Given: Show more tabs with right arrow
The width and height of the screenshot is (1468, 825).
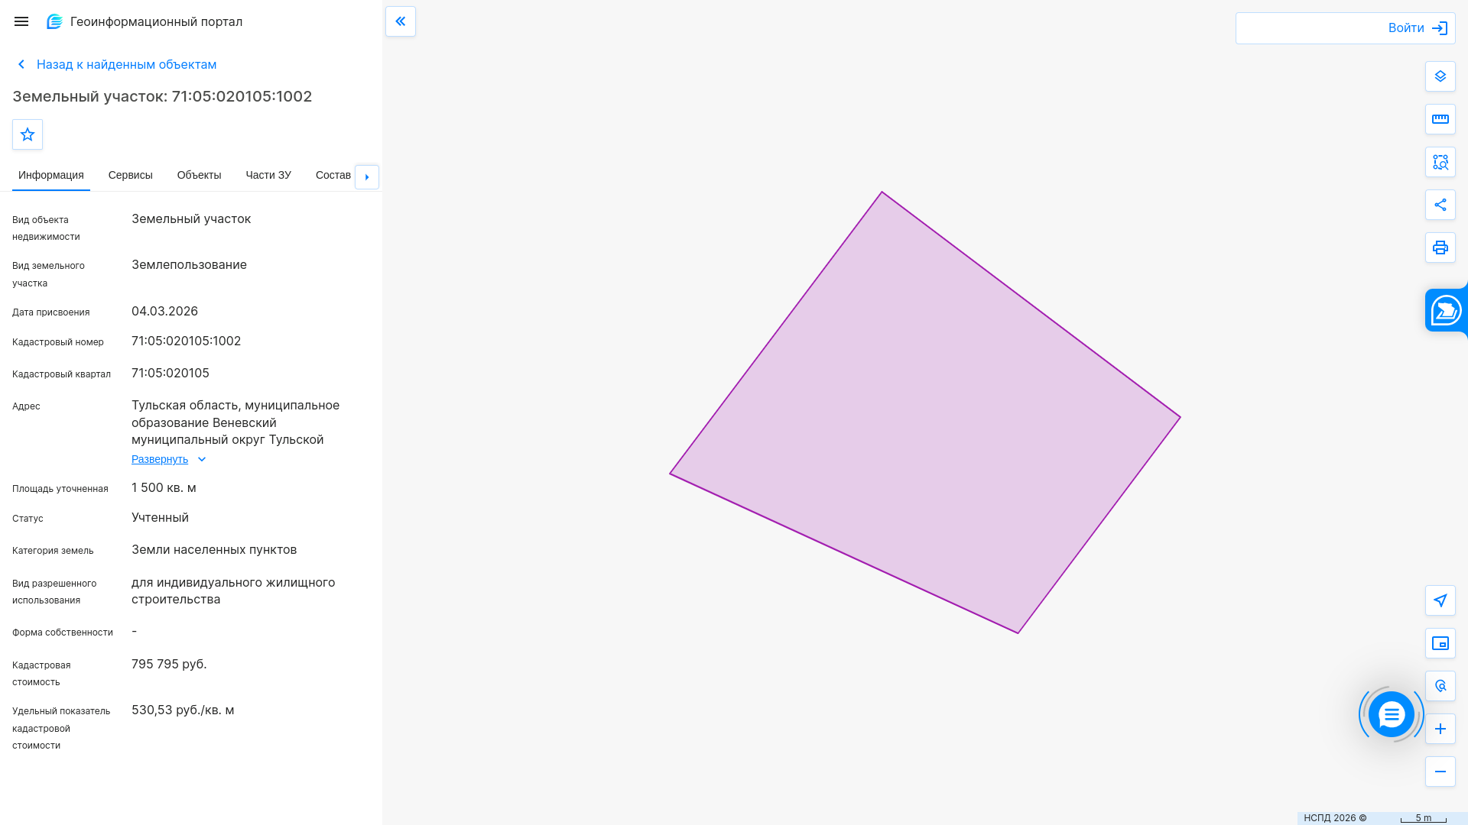Looking at the screenshot, I should point(367,177).
